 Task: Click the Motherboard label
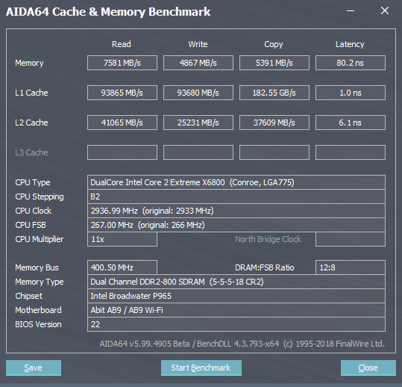[x=38, y=310]
